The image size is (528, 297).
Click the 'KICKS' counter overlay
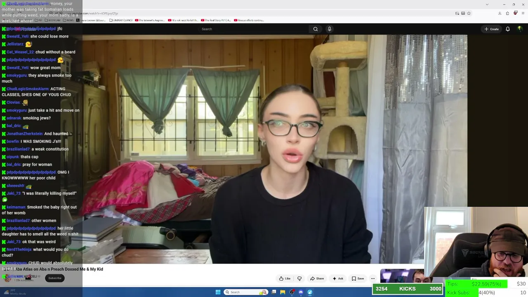click(408, 289)
